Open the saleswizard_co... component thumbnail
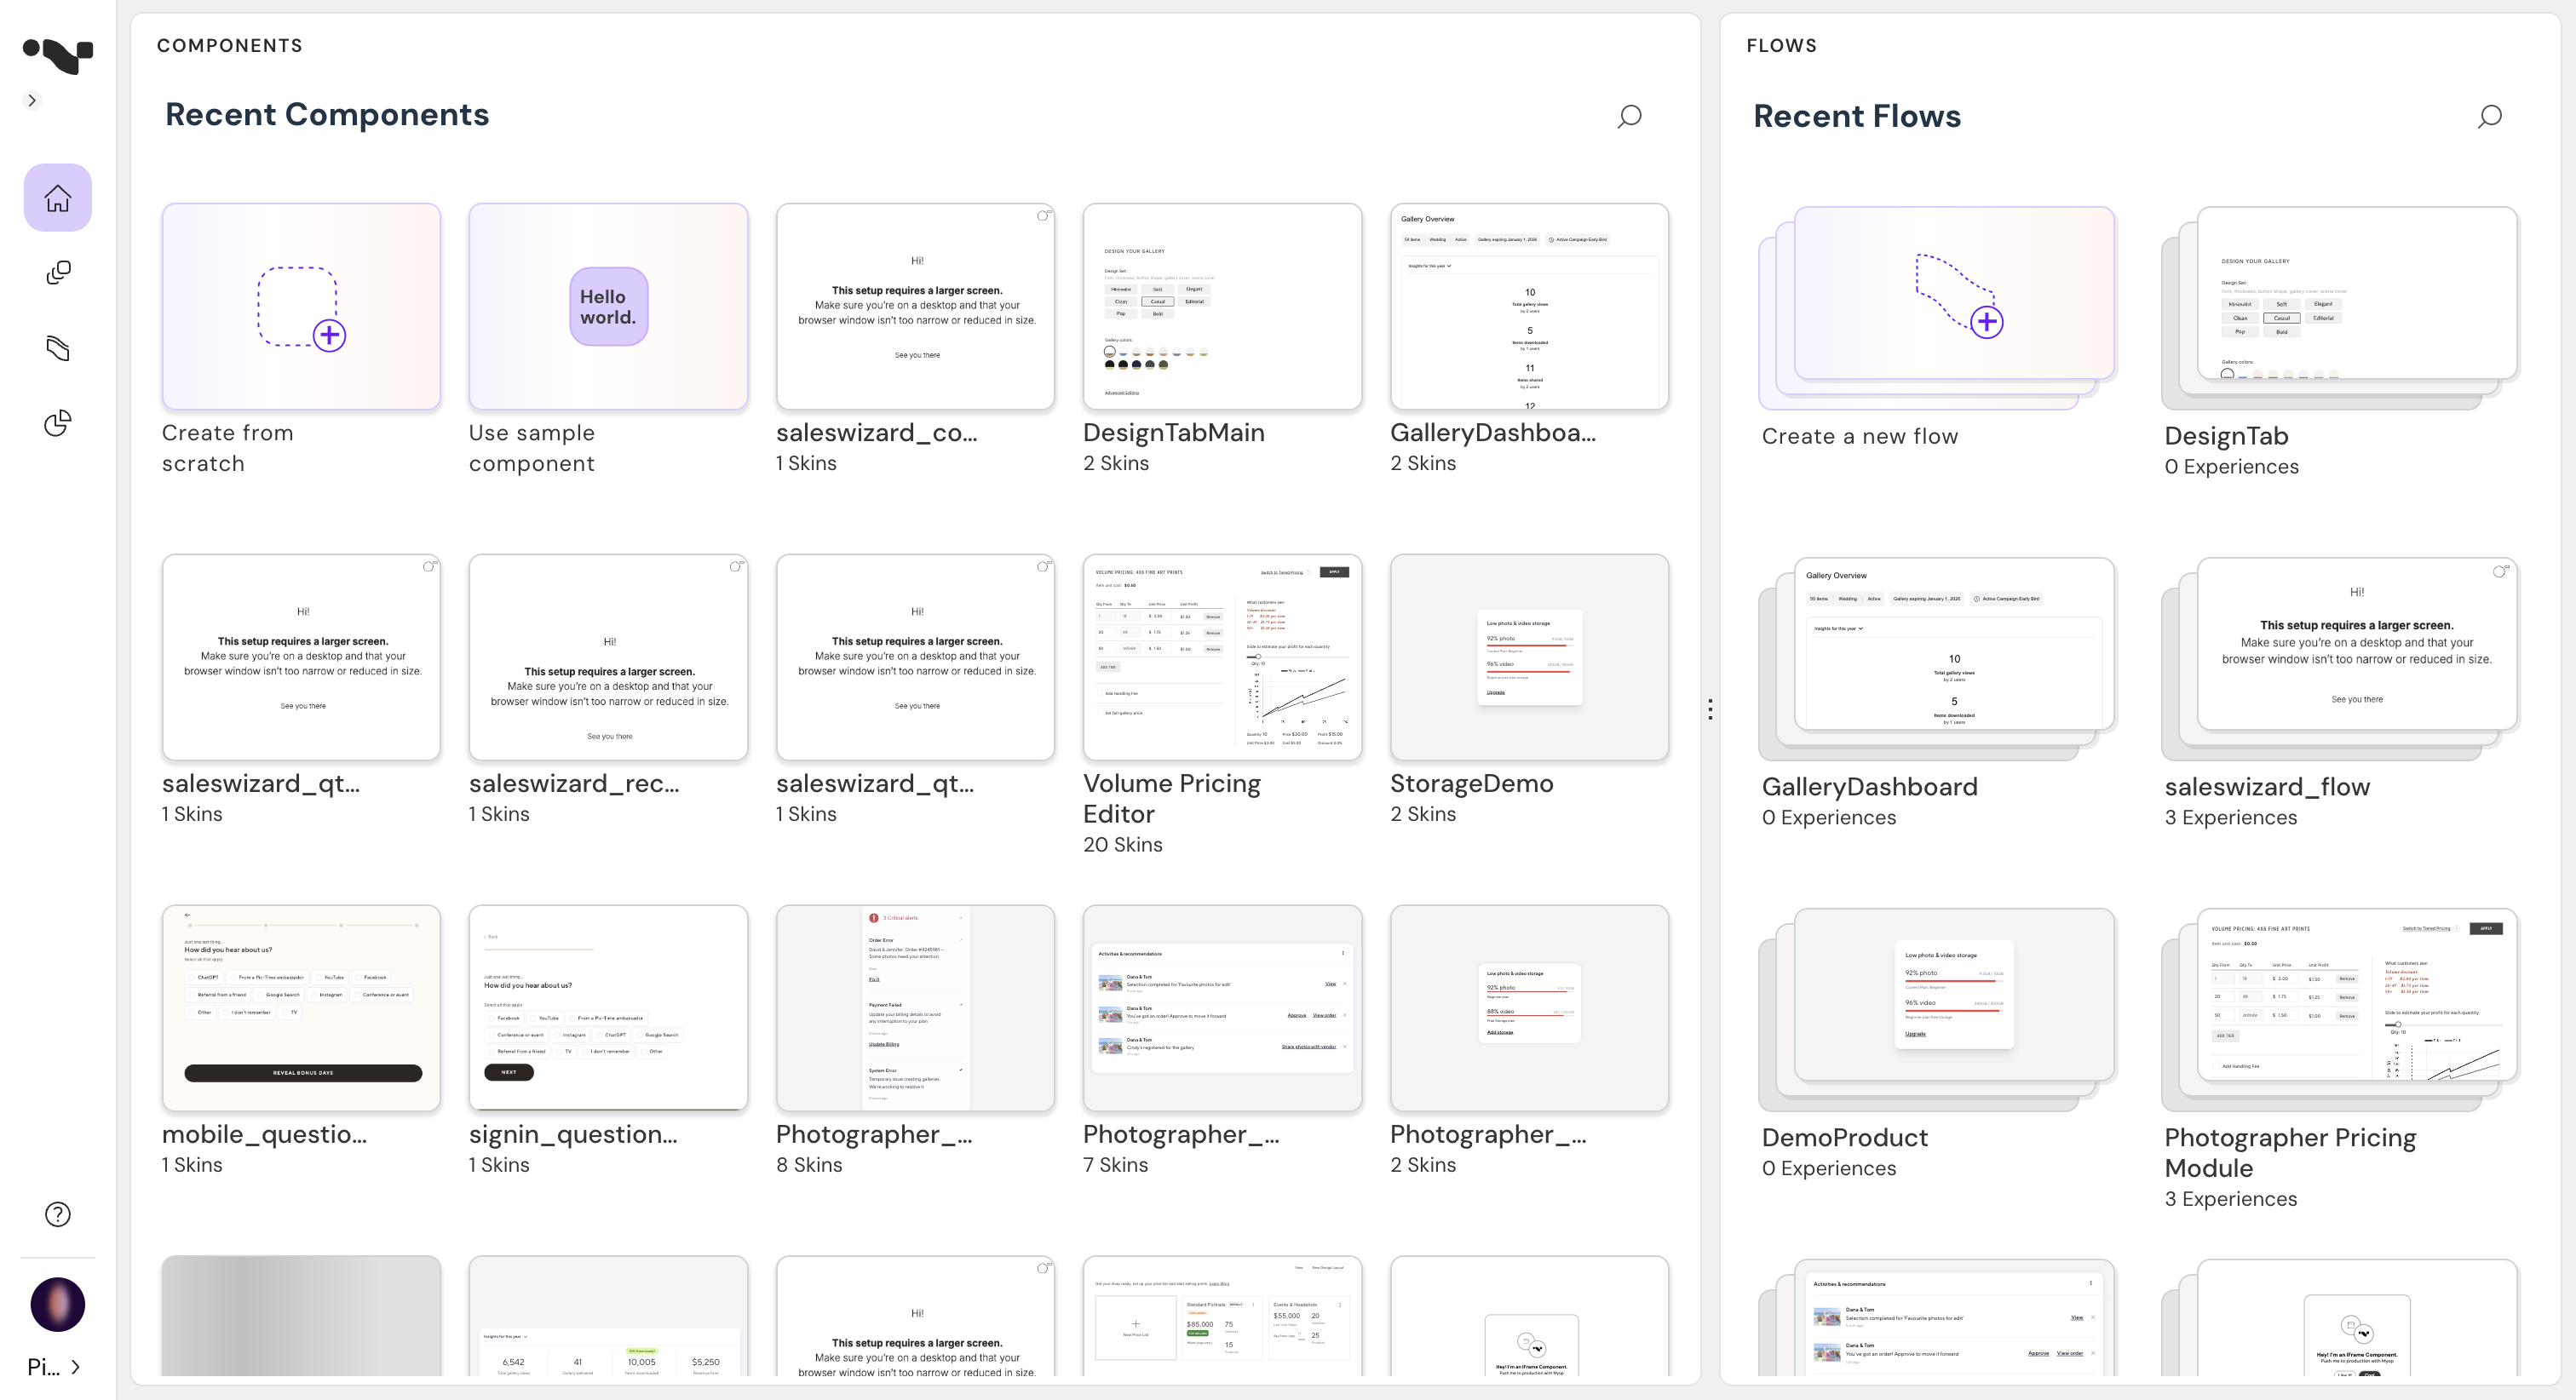 (915, 306)
